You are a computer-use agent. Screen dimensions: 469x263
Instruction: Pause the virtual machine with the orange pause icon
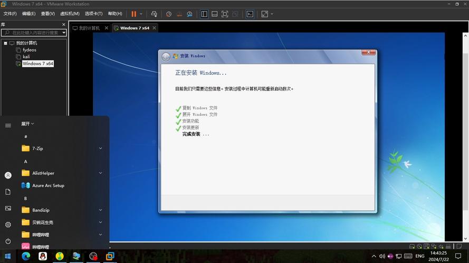133,14
